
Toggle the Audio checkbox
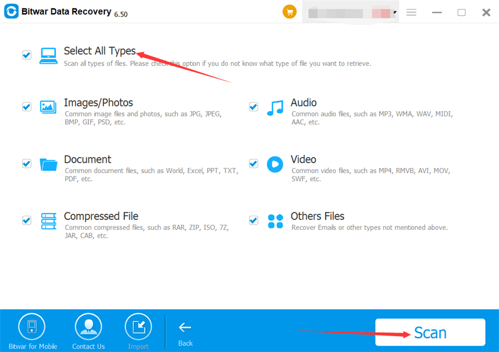click(x=253, y=106)
